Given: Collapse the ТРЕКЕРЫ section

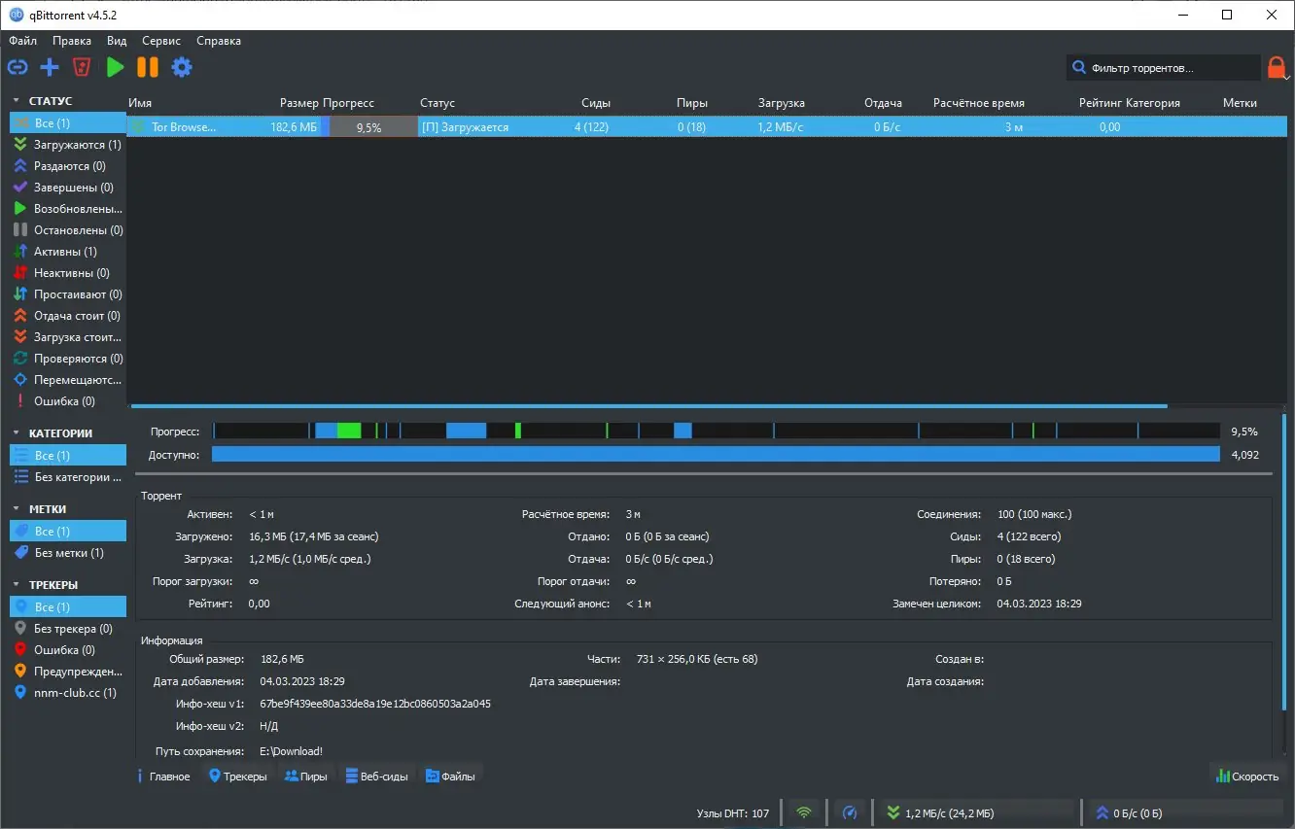Looking at the screenshot, I should pyautogui.click(x=17, y=585).
